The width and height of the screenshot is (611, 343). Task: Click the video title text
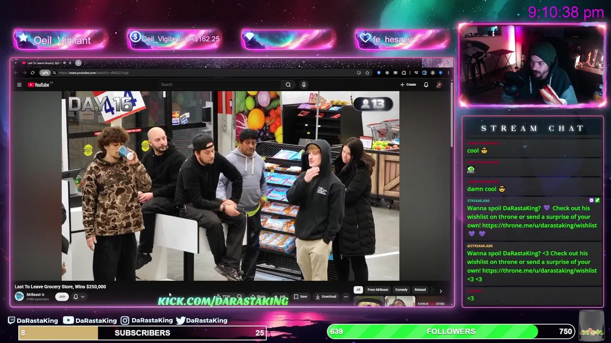[x=60, y=286]
